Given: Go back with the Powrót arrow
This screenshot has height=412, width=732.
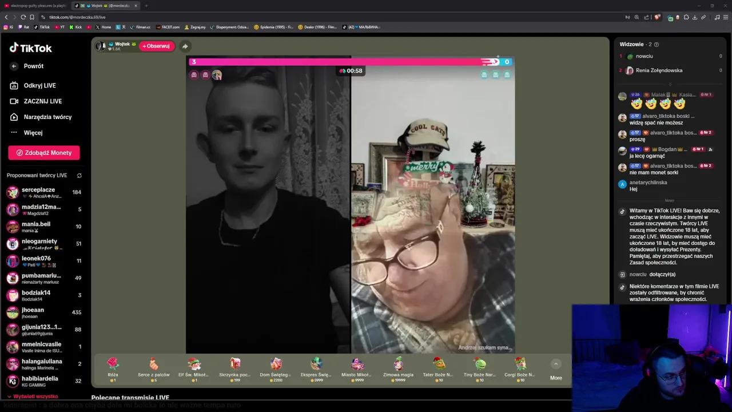Looking at the screenshot, I should pos(14,66).
